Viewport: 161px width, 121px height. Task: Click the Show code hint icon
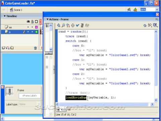point(87,25)
